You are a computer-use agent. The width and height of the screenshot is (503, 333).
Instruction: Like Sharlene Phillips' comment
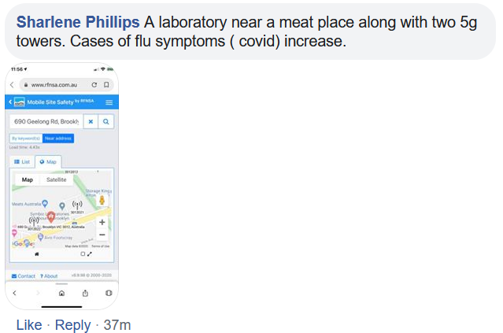[x=29, y=324]
